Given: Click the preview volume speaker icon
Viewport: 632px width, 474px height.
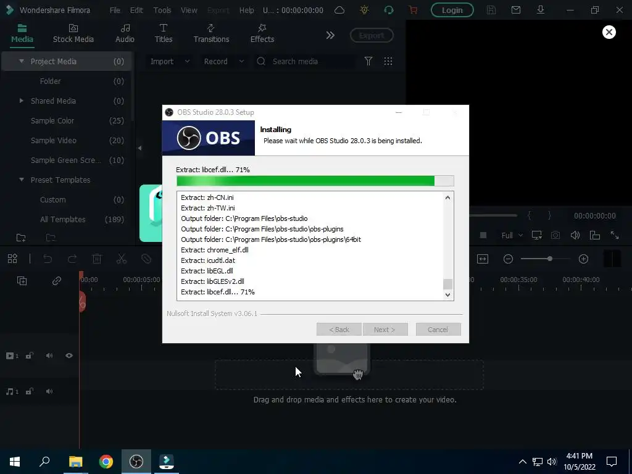Looking at the screenshot, I should pyautogui.click(x=575, y=235).
